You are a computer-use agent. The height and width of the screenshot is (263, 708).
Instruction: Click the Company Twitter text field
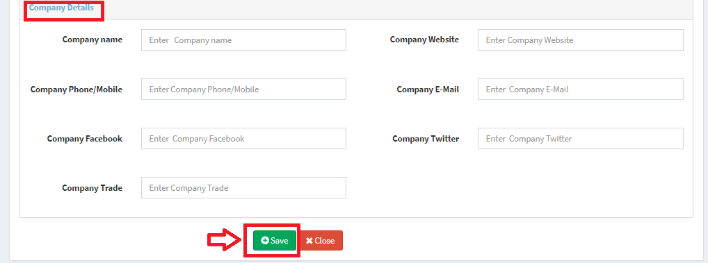(581, 138)
